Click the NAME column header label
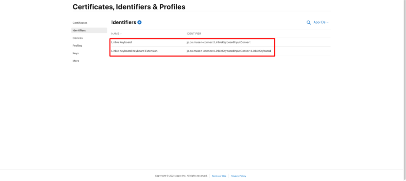The image size is (406, 181). click(115, 34)
